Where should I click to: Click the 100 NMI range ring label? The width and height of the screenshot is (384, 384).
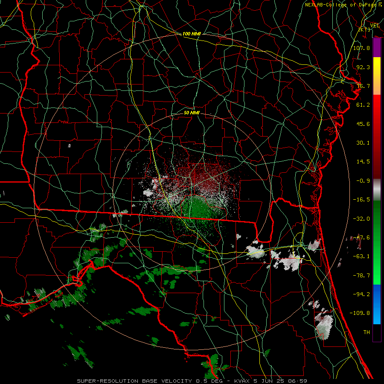[192, 34]
